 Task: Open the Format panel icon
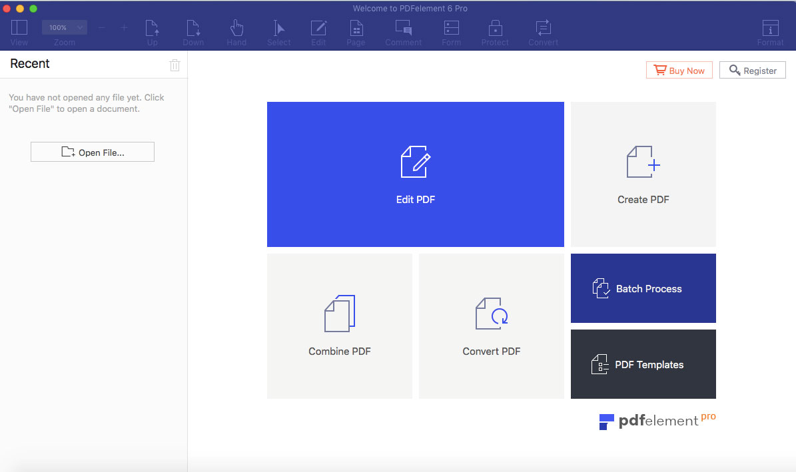(770, 30)
